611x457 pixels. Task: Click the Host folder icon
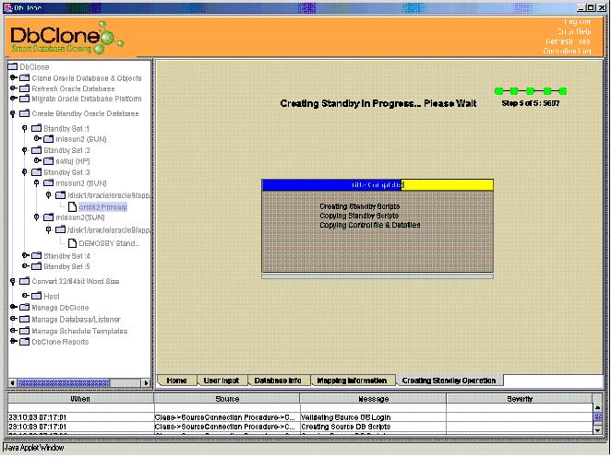pos(36,296)
